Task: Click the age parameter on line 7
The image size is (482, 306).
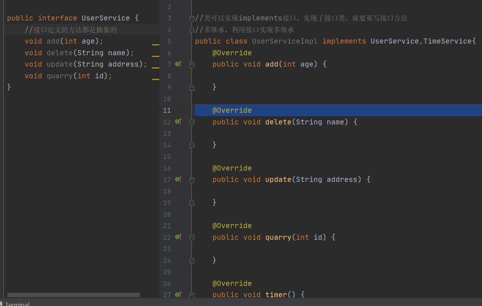Action: pos(307,64)
